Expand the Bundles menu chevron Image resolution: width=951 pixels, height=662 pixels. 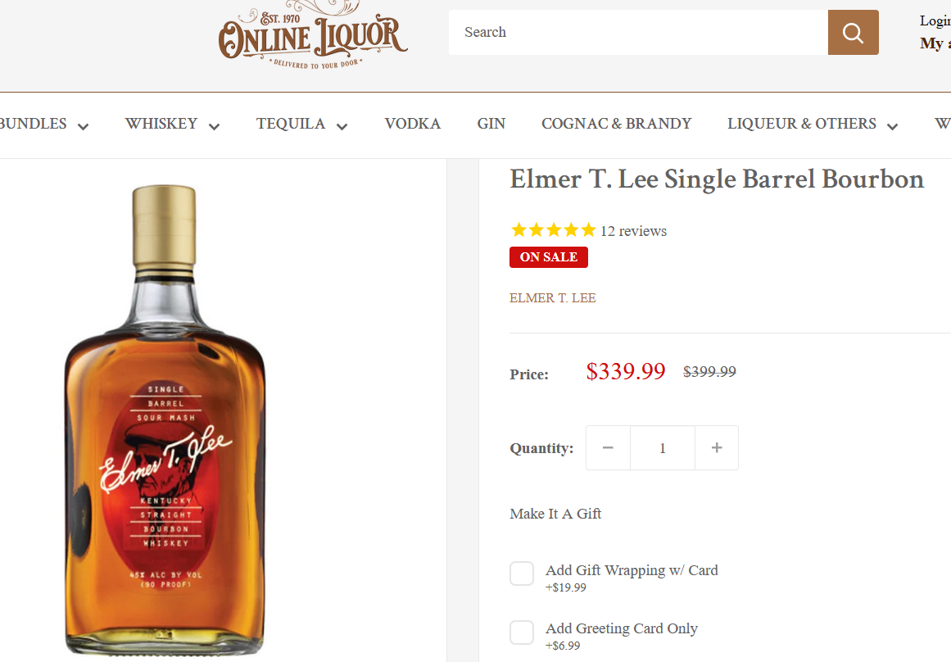tap(83, 126)
